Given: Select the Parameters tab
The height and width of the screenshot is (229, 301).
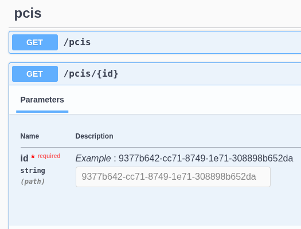Looking at the screenshot, I should pos(42,100).
